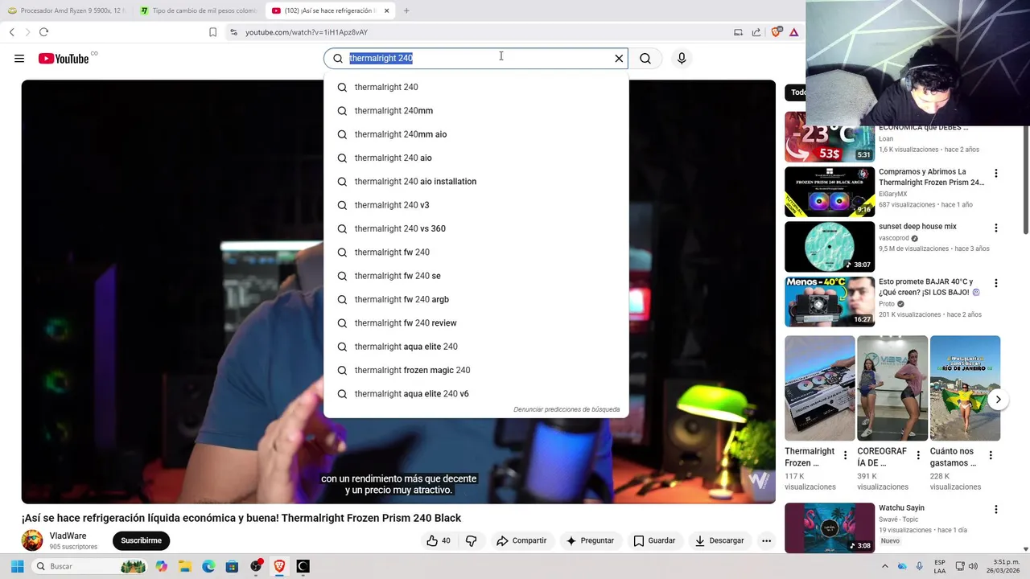
Task: Select suggestion 'thermalright 240 aio installation'
Action: click(x=476, y=181)
